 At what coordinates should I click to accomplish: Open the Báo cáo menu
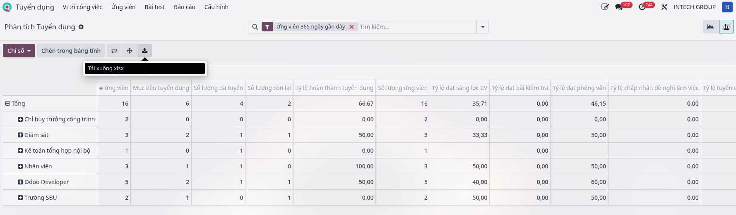[185, 7]
